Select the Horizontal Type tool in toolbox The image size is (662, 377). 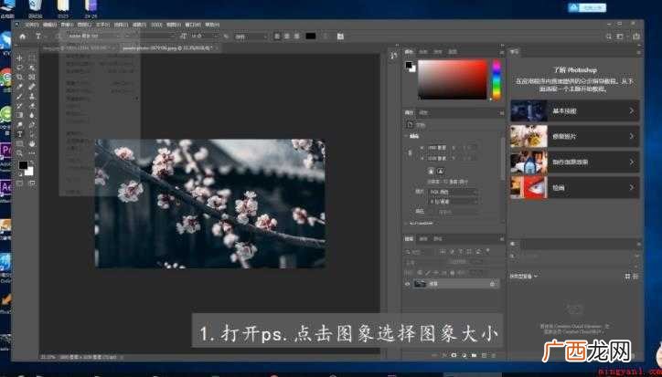point(19,134)
